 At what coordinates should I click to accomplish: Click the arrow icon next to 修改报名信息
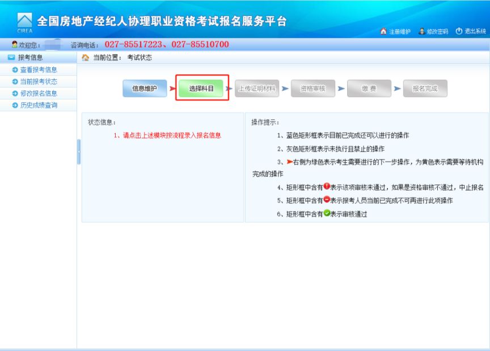coord(15,93)
